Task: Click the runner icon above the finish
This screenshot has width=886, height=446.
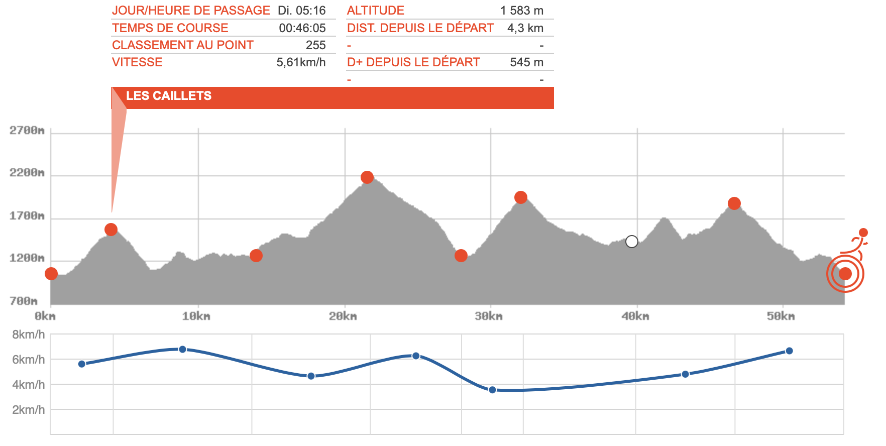Action: coord(857,242)
